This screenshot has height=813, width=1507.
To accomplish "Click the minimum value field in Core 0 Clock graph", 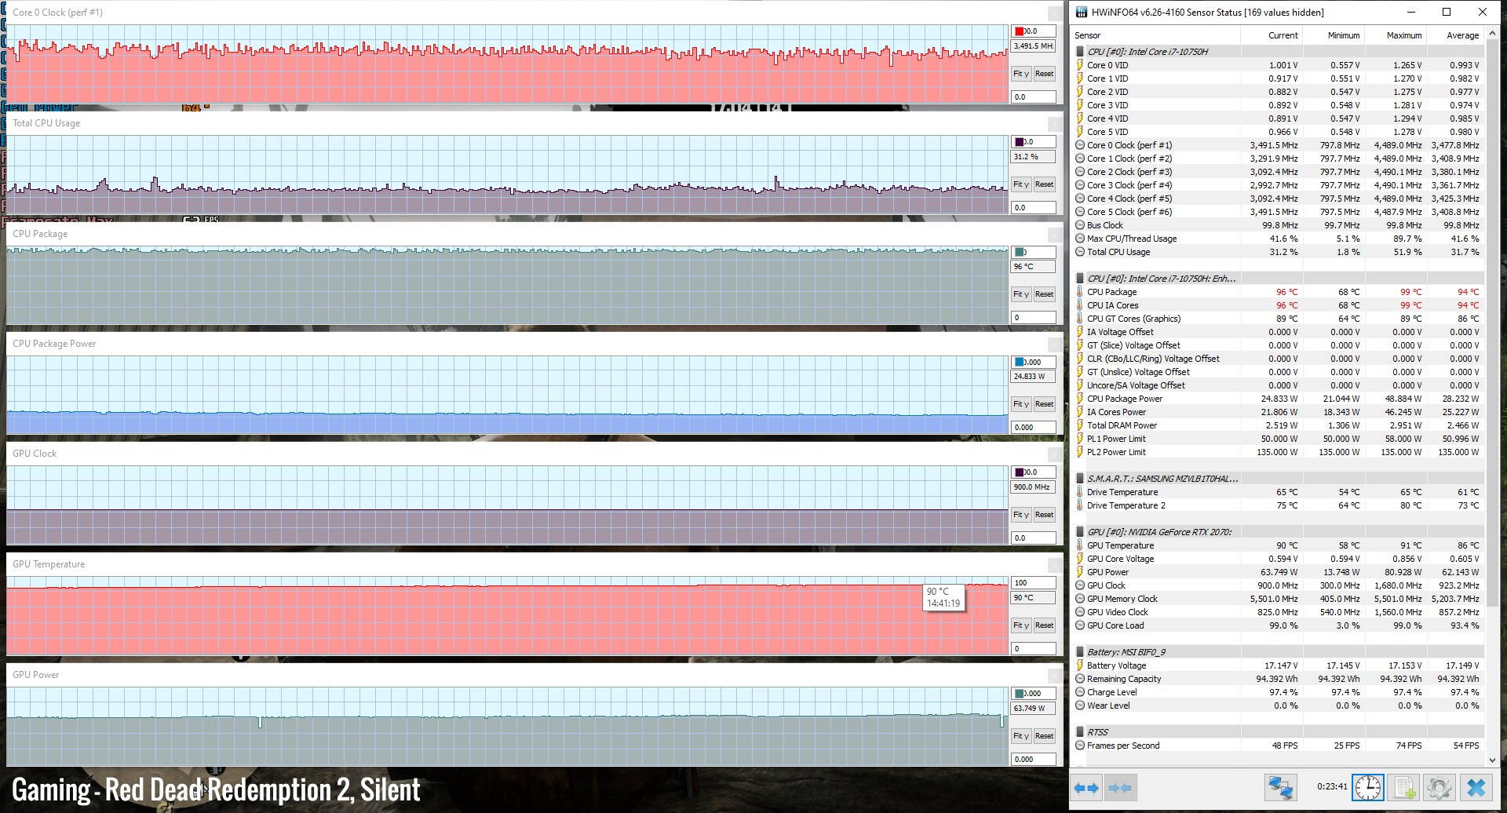I will coord(1033,97).
